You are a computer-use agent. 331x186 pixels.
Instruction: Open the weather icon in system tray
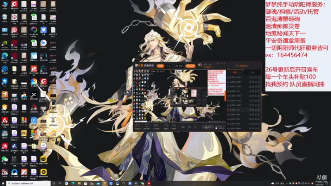[x=273, y=183]
